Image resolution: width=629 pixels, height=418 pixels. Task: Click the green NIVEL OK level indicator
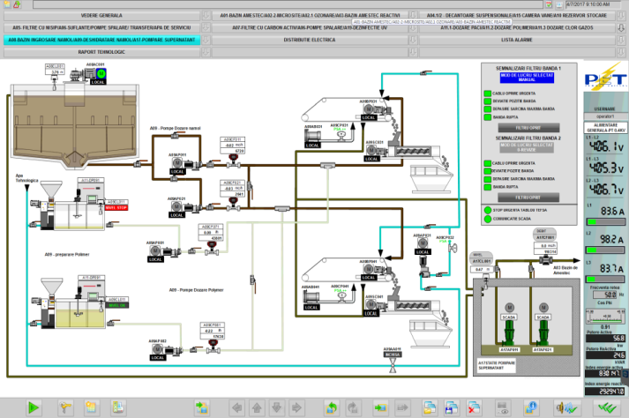coord(117,305)
